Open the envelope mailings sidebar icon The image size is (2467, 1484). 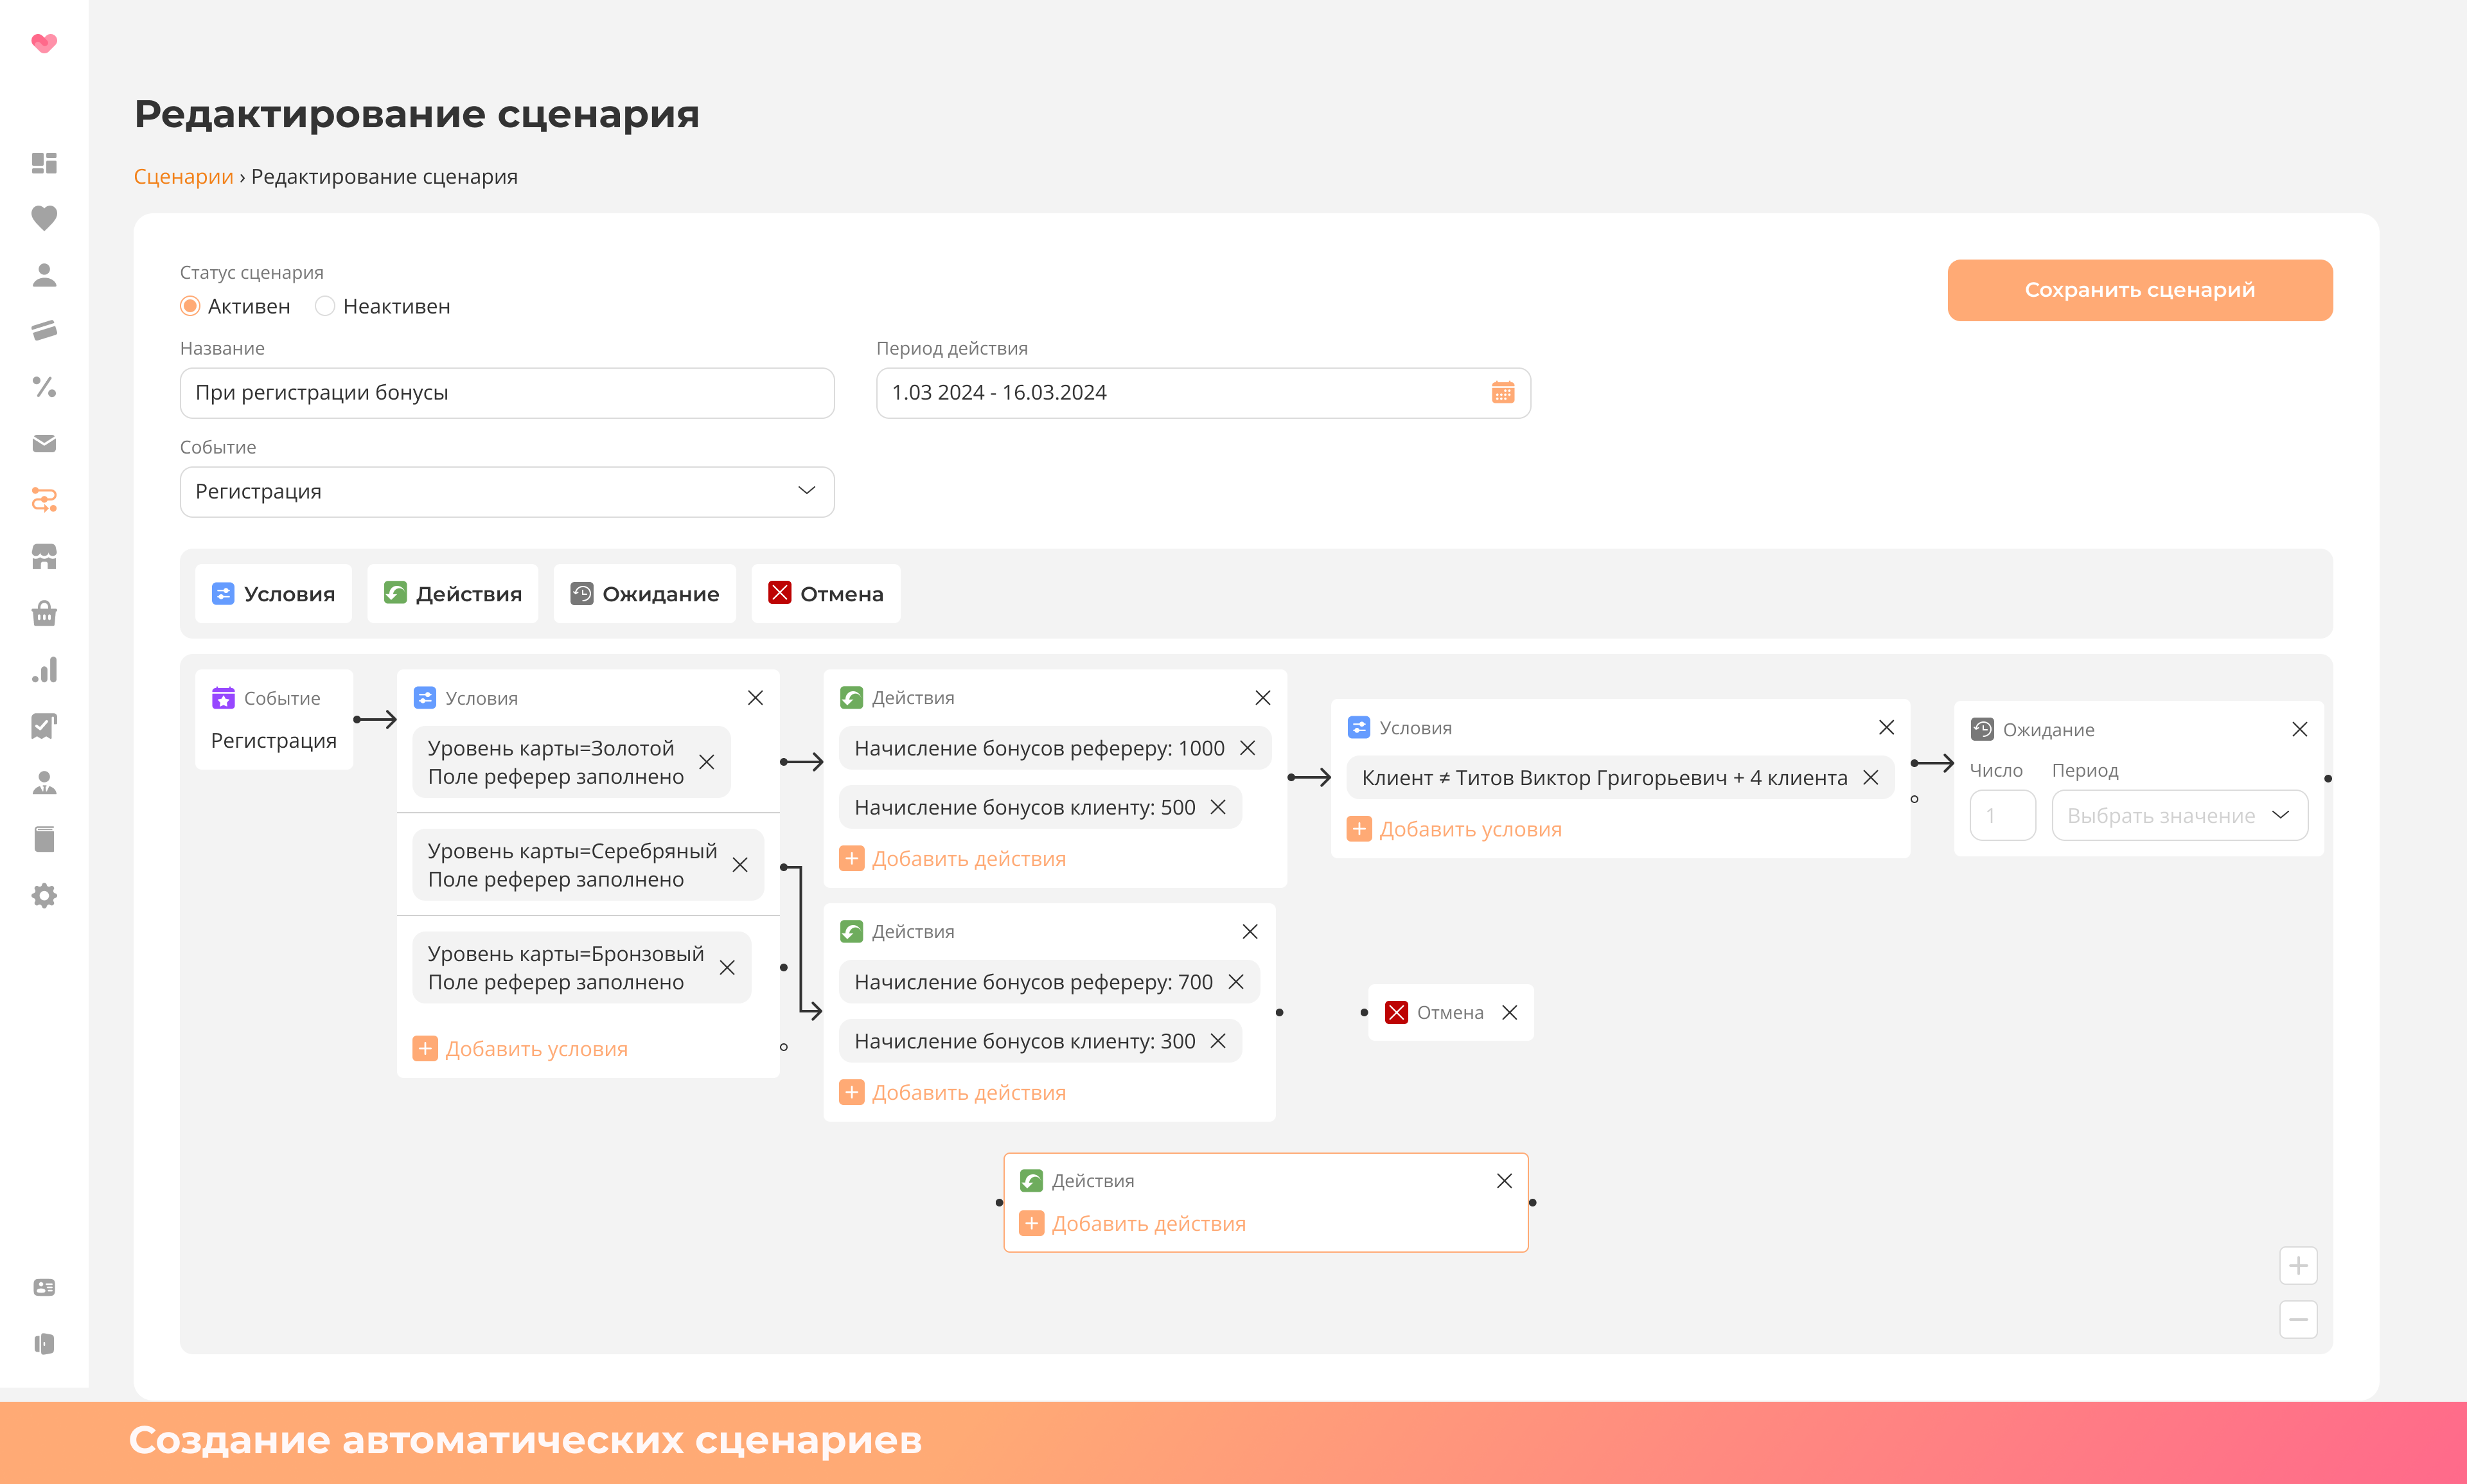pos(44,443)
